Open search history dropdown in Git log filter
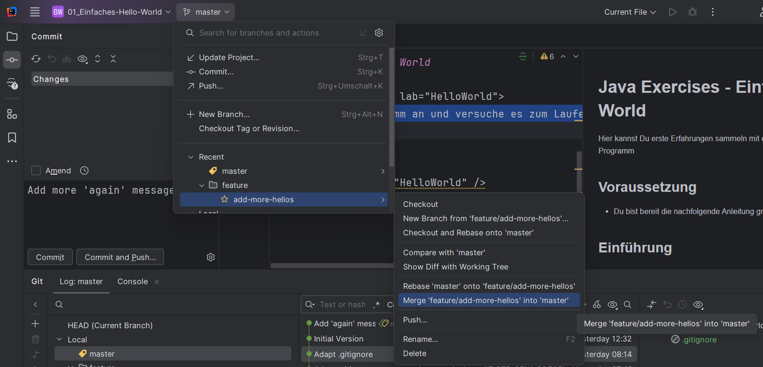The image size is (763, 367). pyautogui.click(x=310, y=304)
